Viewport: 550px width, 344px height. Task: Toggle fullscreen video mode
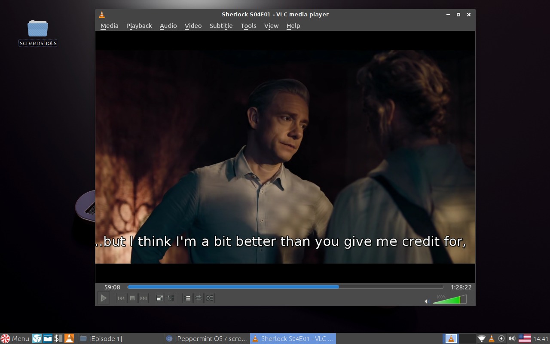point(159,298)
